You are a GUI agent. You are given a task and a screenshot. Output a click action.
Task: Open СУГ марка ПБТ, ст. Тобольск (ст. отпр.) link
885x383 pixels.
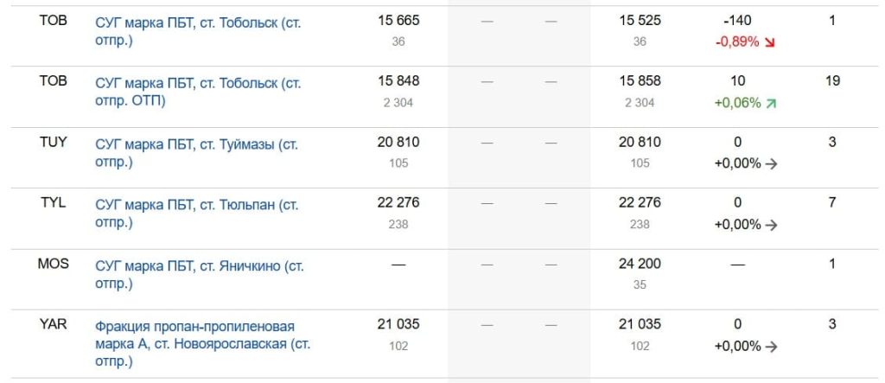point(198,30)
